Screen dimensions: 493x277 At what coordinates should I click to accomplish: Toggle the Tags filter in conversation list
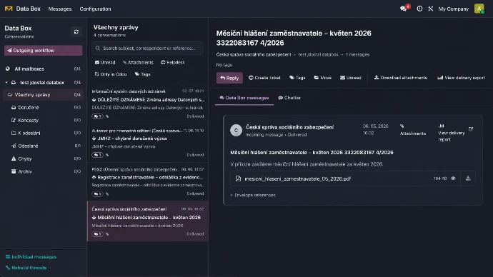143,74
